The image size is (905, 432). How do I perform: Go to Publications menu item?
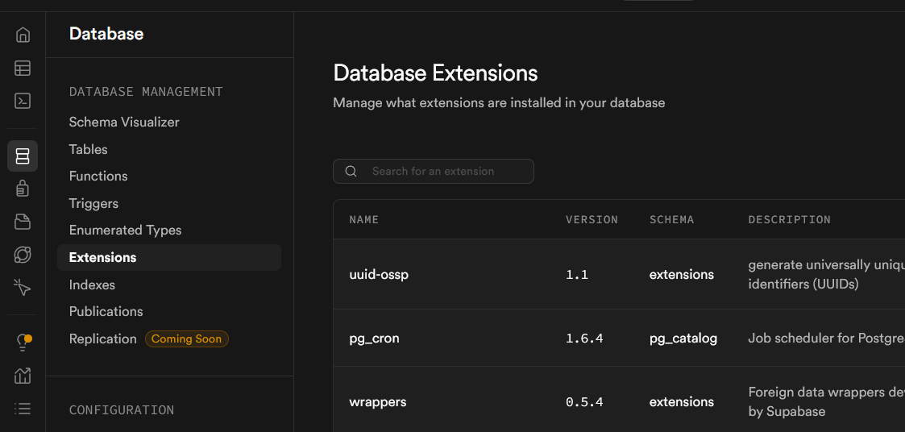tap(106, 312)
